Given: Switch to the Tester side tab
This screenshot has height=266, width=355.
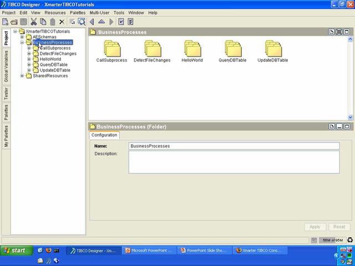Looking at the screenshot, I should 6,94.
